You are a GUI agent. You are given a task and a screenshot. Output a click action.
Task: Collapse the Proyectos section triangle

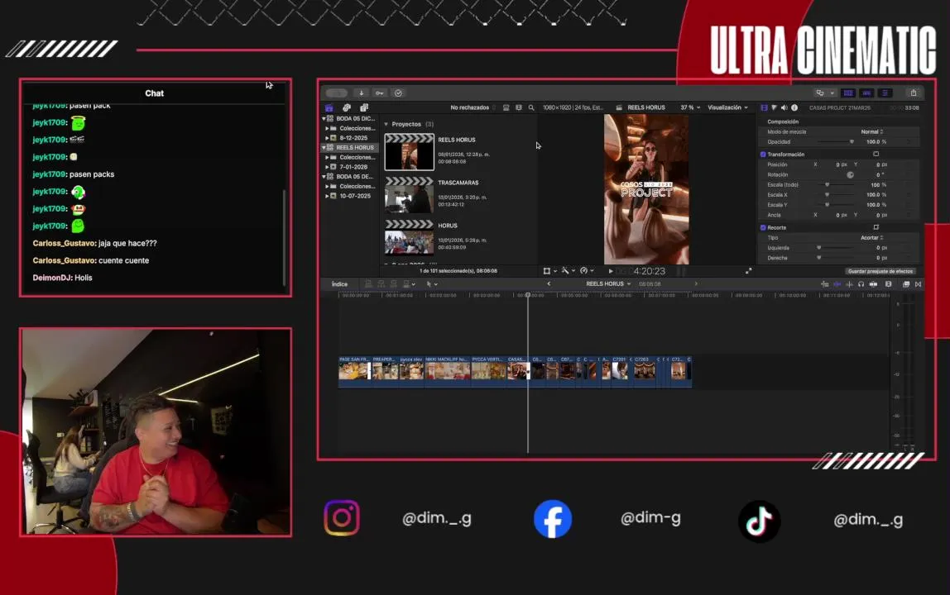coord(386,124)
